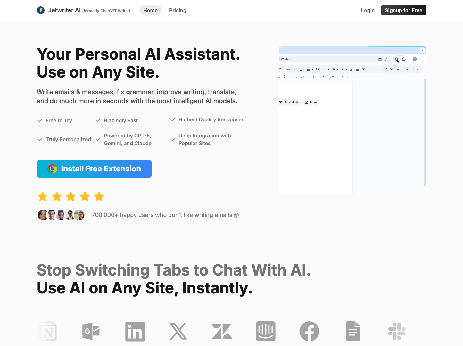Open the Home tab in navigation

pyautogui.click(x=150, y=10)
